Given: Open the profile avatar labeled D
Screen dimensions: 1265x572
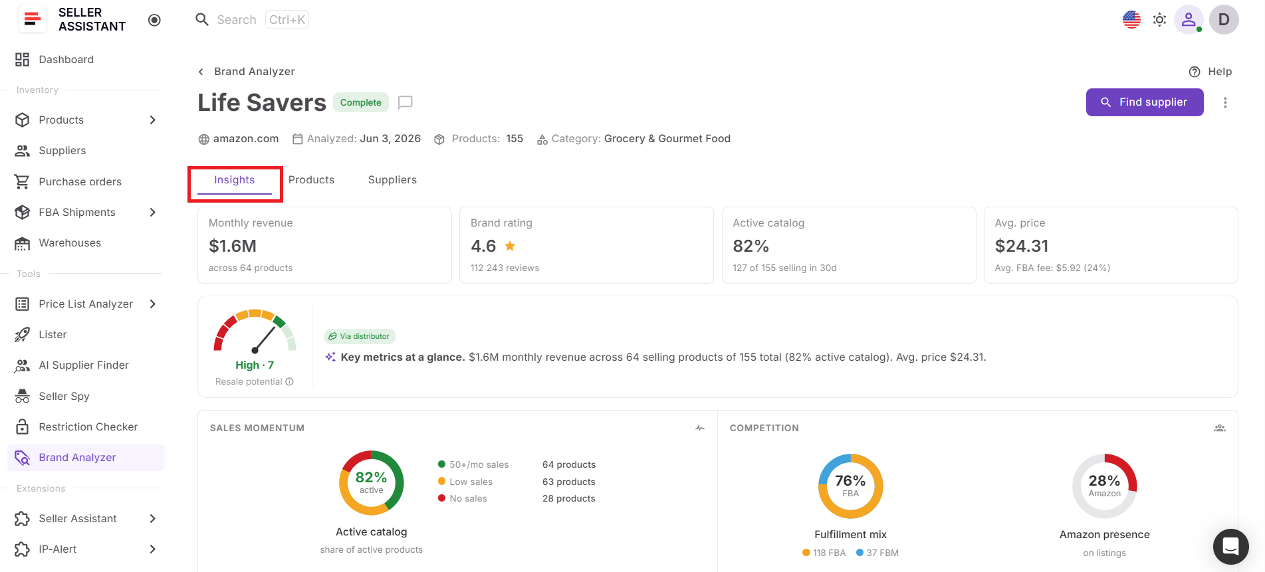Looking at the screenshot, I should tap(1224, 20).
